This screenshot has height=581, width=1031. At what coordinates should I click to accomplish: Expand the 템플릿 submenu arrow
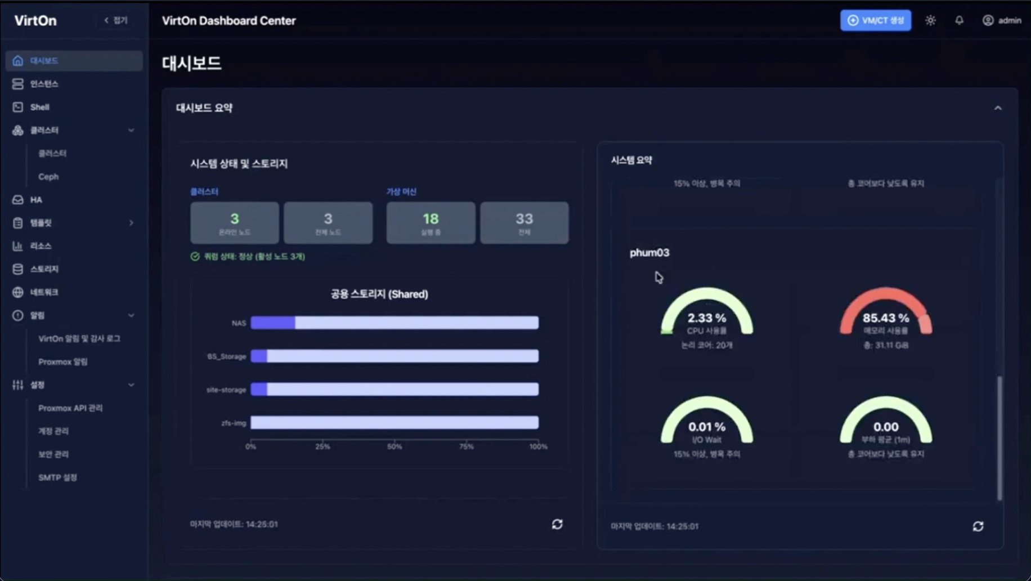131,223
